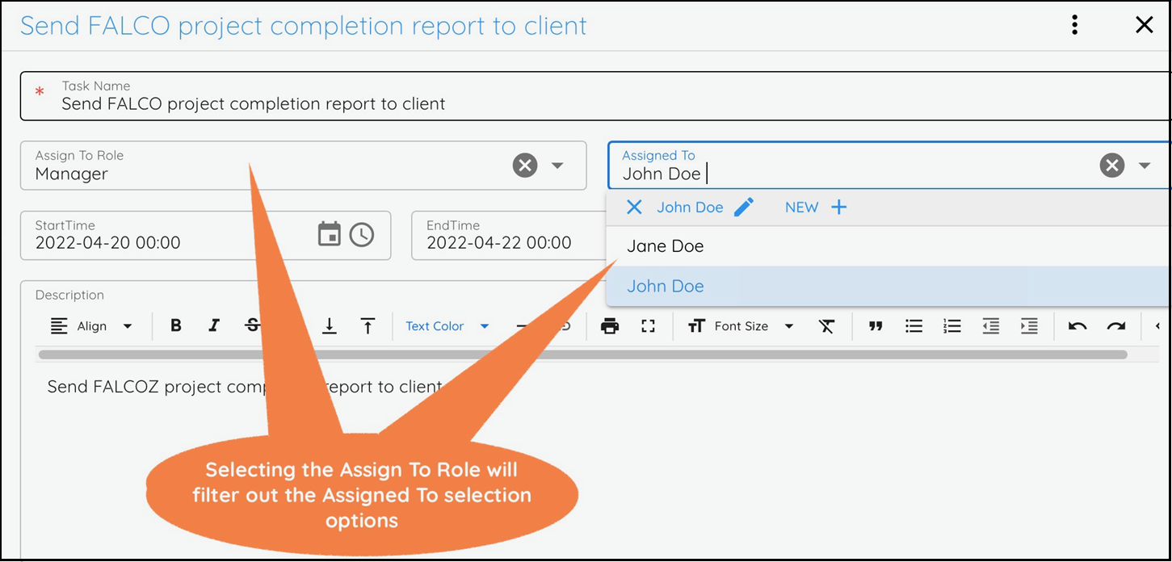Select Jane Doe from the list
This screenshot has height=562, width=1172.
coord(666,246)
